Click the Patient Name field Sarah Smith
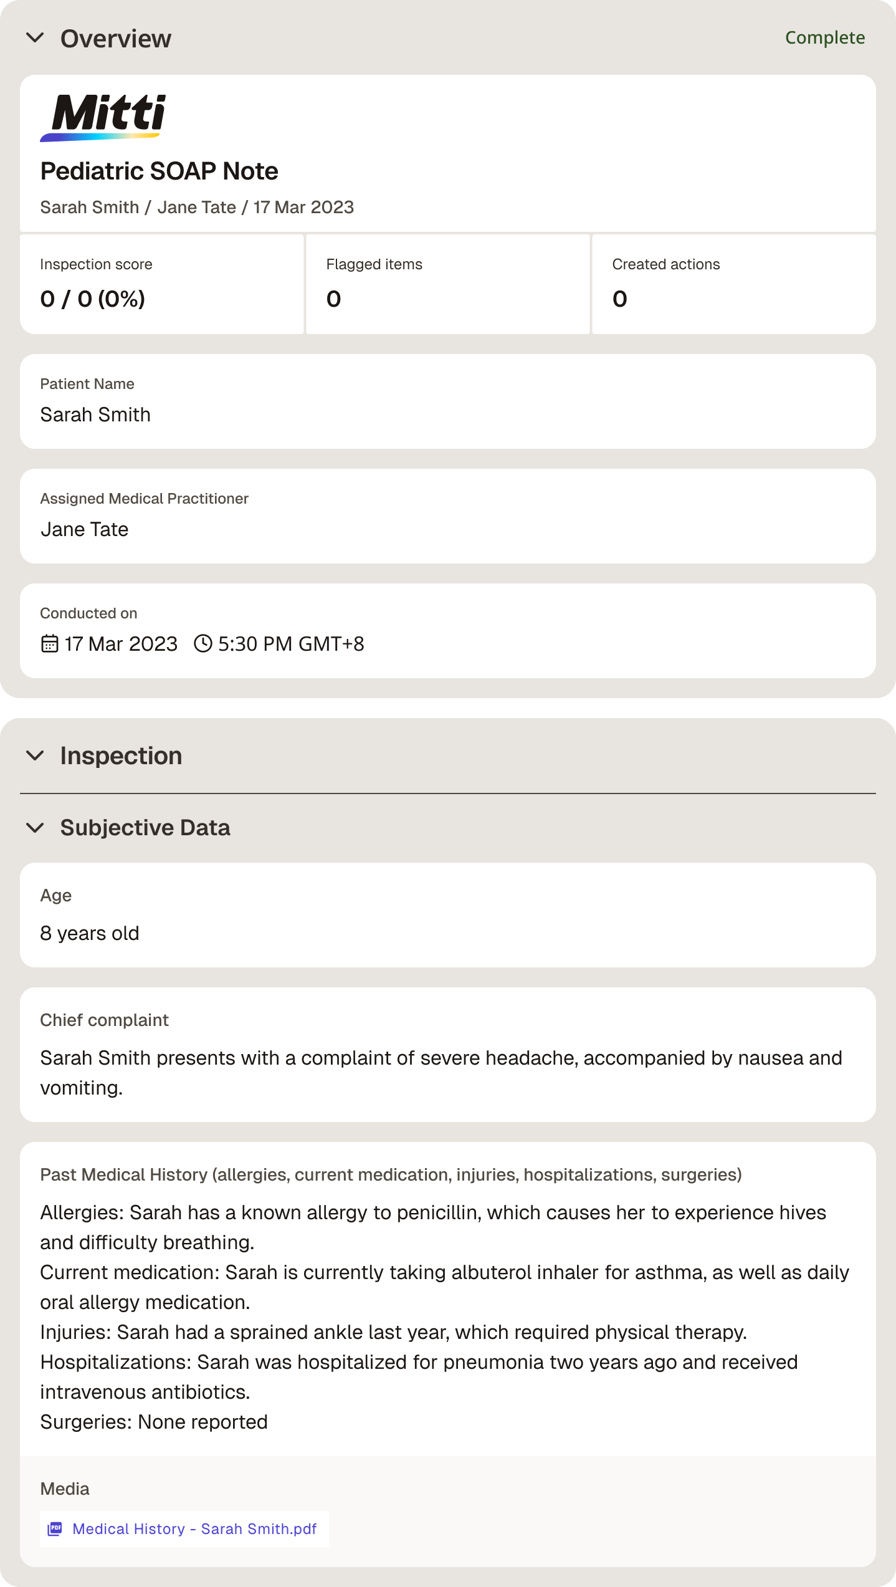Image resolution: width=896 pixels, height=1587 pixels. 448,401
